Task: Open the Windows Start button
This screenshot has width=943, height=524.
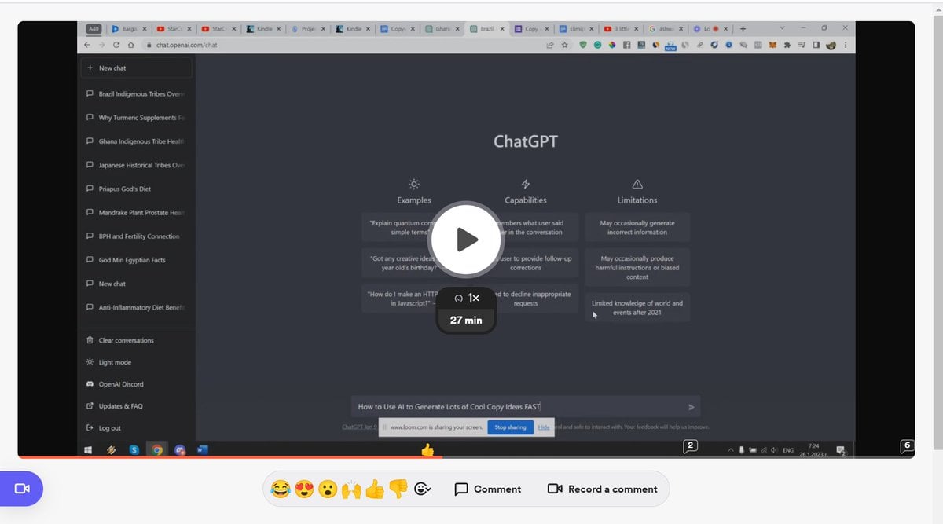Action: [88, 450]
